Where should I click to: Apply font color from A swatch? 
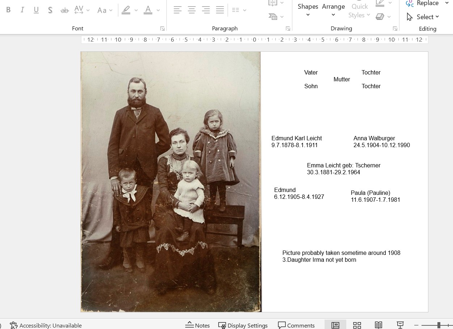148,10
